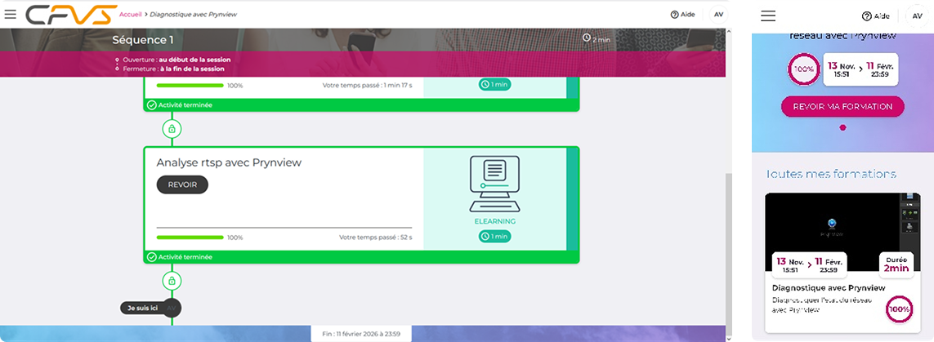Click the 2 min clock icon in Séquence header

pos(587,38)
